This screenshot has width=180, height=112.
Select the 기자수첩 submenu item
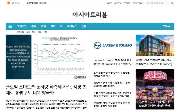point(20,32)
